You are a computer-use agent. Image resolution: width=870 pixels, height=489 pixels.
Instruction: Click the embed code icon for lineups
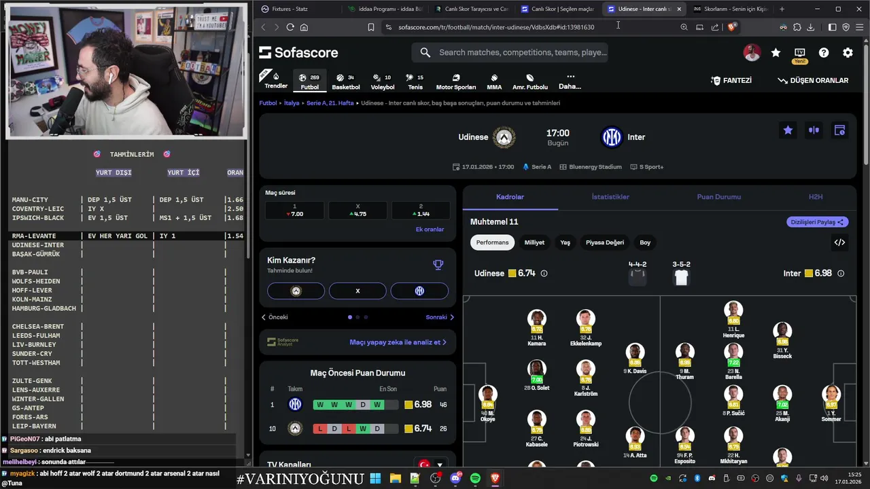[x=839, y=242]
